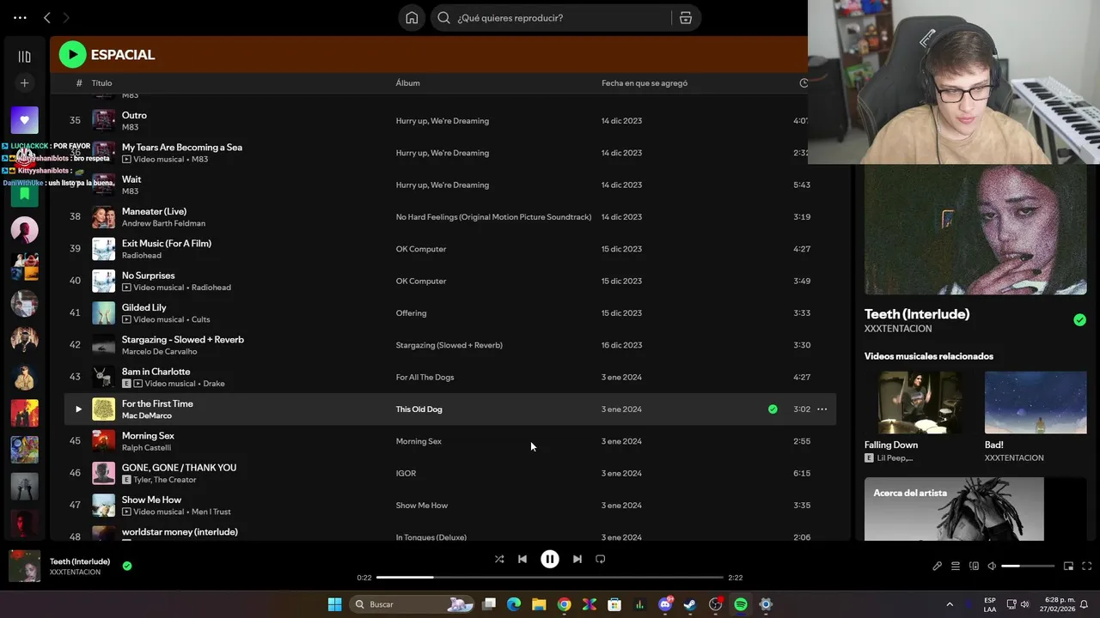Image resolution: width=1100 pixels, height=618 pixels.
Task: Show lyrics with the microphone icon
Action: pyautogui.click(x=937, y=566)
